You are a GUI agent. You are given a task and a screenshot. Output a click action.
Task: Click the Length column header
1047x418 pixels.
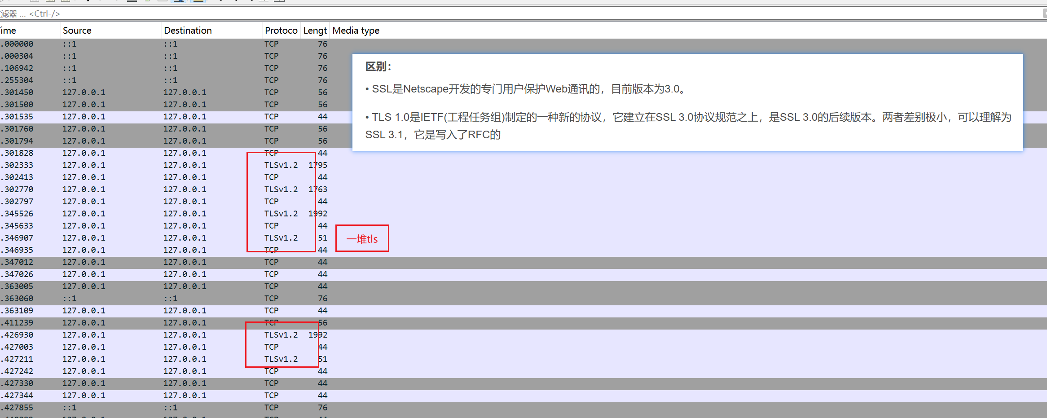[315, 31]
